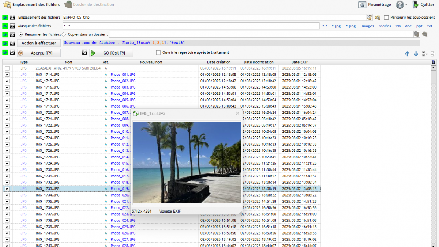Click the beach photo preview image
Image resolution: width=439 pixels, height=247 pixels.
(x=187, y=162)
